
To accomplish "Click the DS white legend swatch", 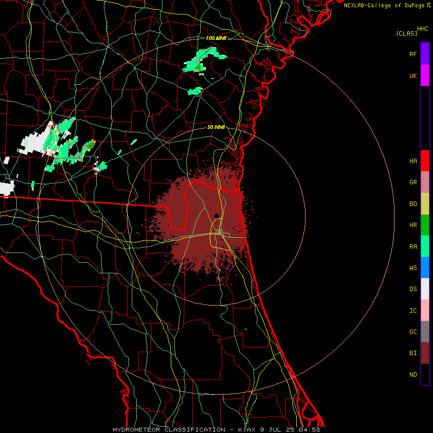I will pyautogui.click(x=425, y=289).
